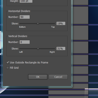Click the Height label text
98x98 pixels.
point(14,1)
